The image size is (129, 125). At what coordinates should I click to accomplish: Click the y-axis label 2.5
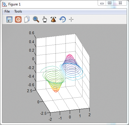click(30, 91)
